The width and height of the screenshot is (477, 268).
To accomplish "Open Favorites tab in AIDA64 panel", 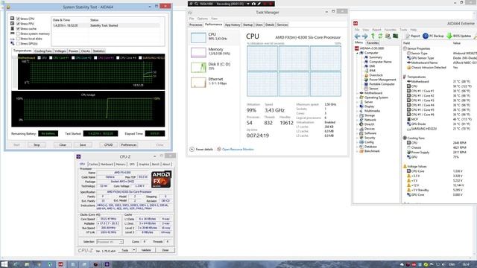I will point(373,43).
